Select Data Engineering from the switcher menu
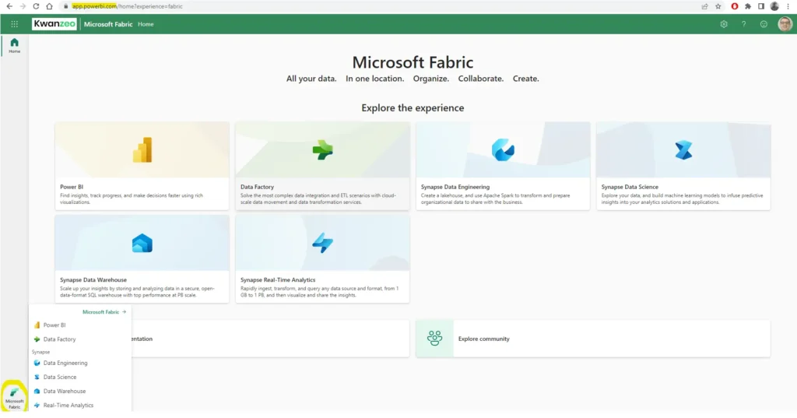This screenshot has width=797, height=418. pos(65,363)
